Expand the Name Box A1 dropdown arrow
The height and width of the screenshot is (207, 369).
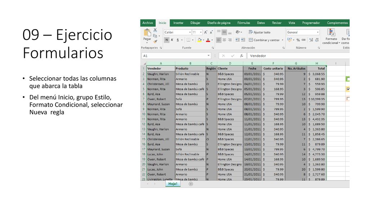[x=209, y=56]
